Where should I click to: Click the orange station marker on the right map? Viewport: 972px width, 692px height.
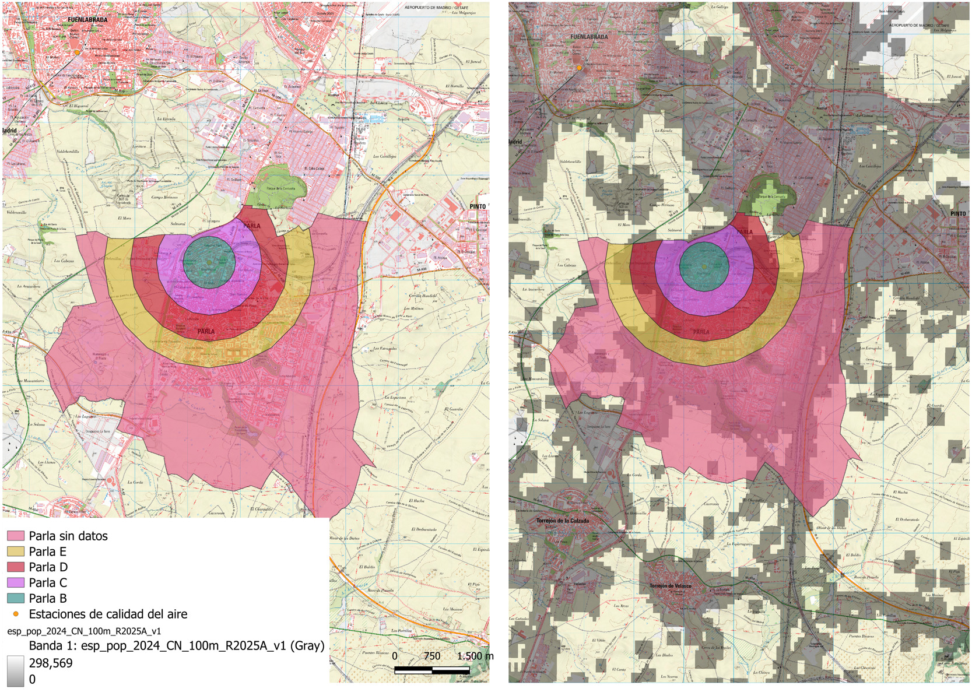tap(579, 68)
